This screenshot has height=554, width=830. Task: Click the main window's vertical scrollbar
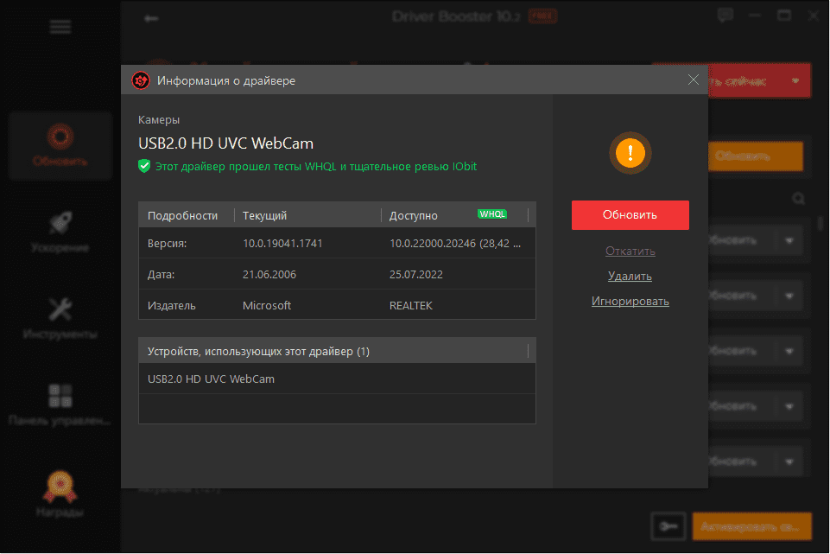click(821, 223)
